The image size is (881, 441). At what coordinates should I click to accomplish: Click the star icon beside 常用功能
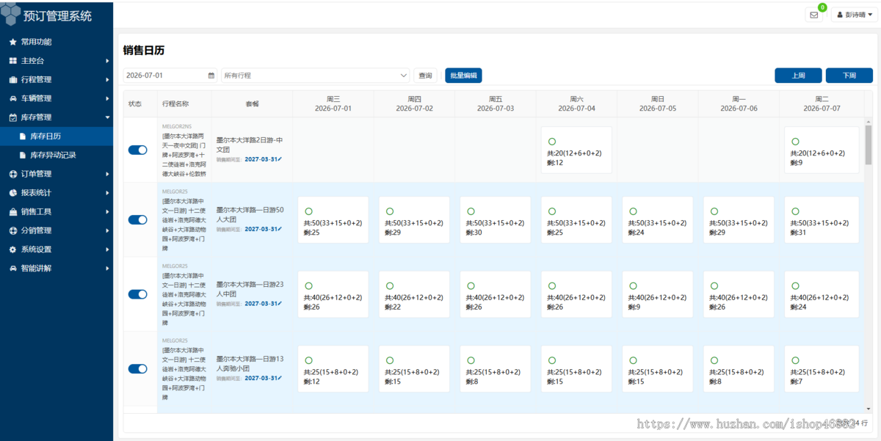[x=13, y=42]
